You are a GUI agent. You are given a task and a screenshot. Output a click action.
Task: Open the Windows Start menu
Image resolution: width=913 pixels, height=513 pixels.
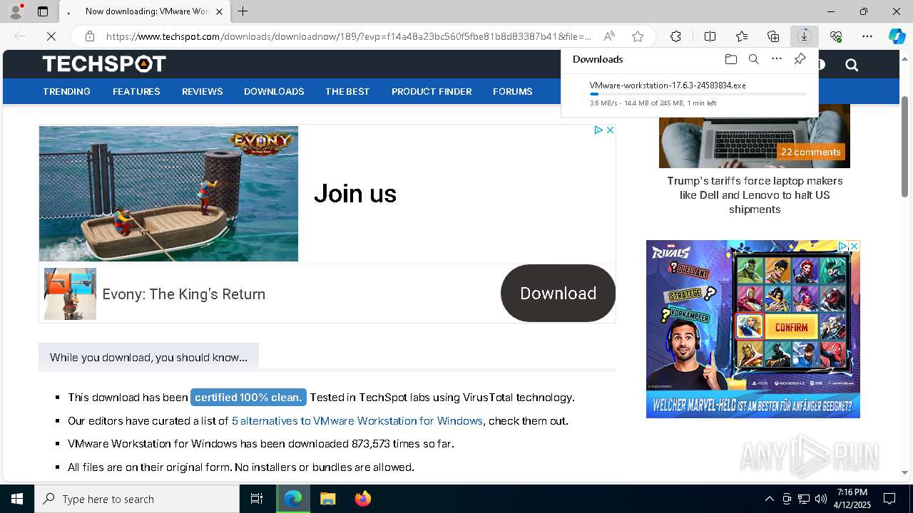point(17,499)
